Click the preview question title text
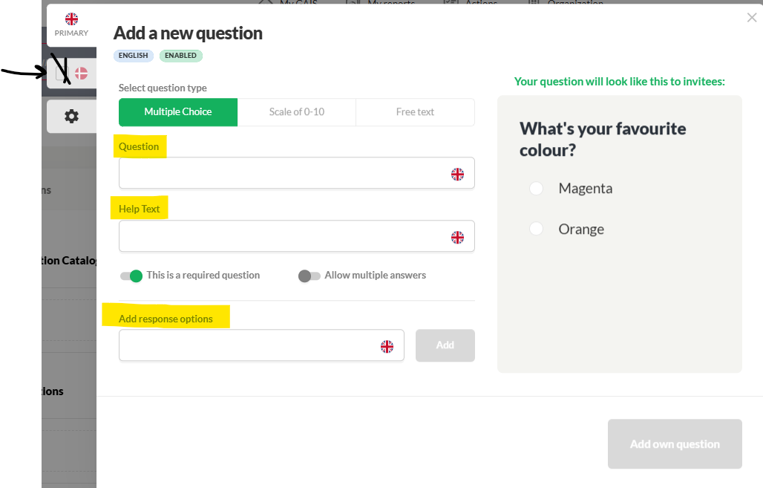The width and height of the screenshot is (763, 488). (603, 140)
